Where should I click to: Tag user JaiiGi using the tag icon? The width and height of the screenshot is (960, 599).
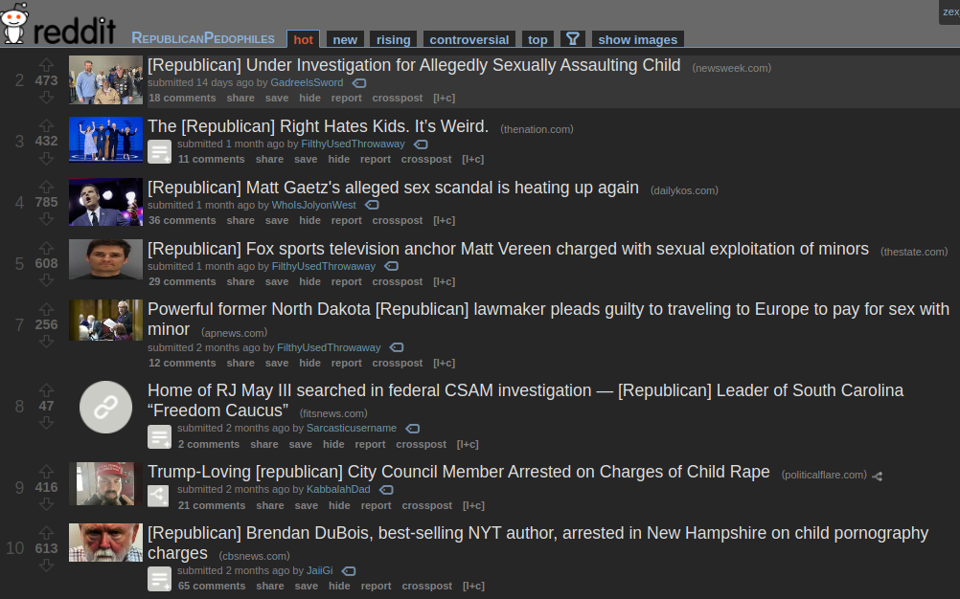[349, 571]
